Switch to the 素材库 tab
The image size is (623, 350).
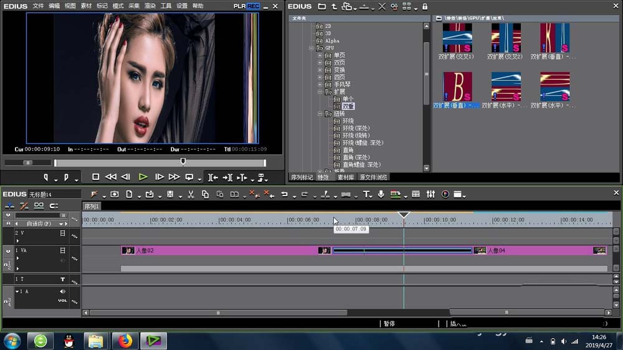[x=346, y=177]
